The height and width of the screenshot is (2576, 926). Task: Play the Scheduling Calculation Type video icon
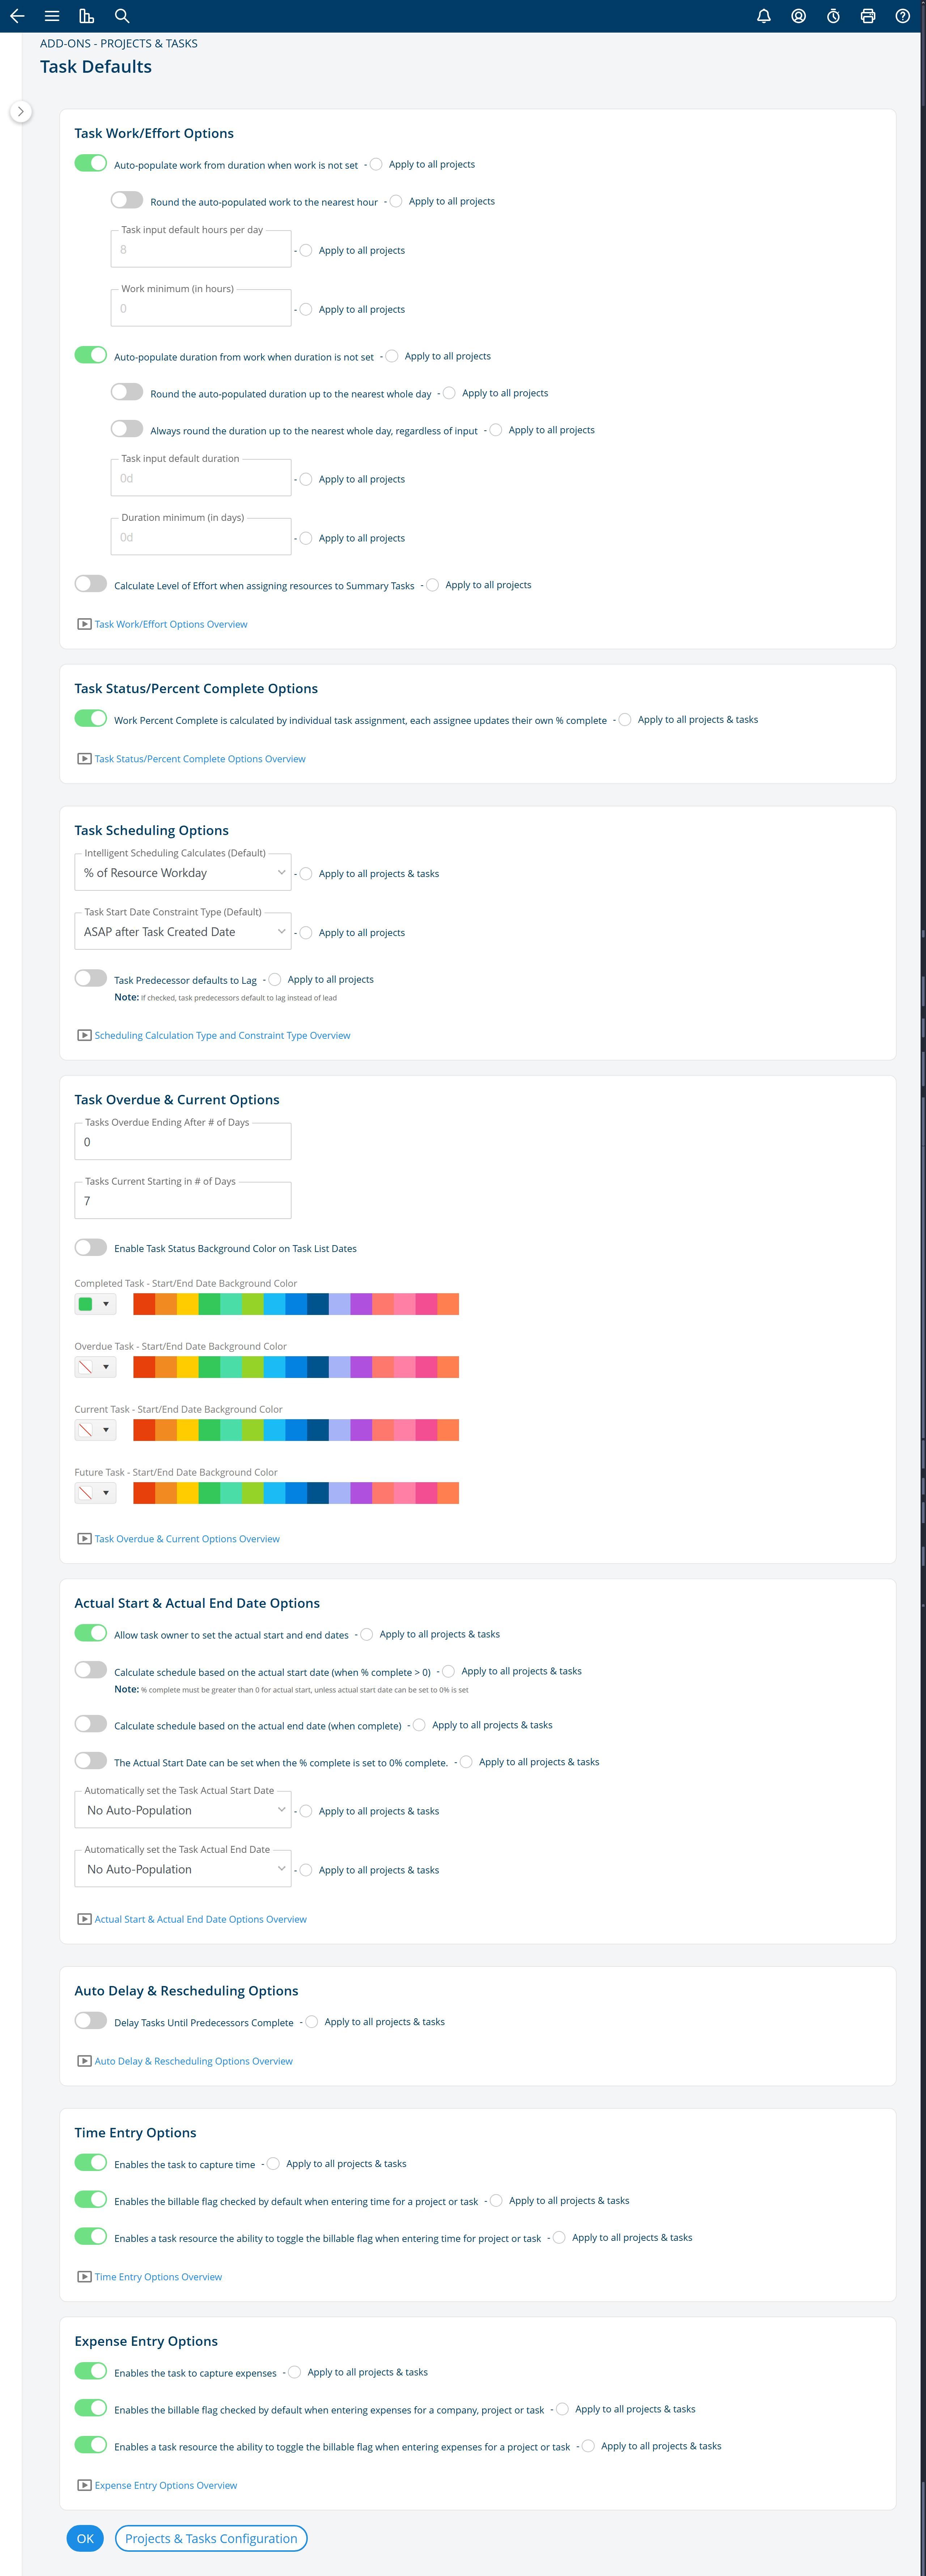85,1035
